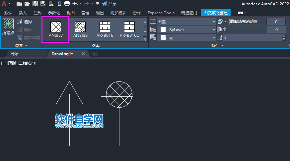Open the 协作 ribbon tab
The image size is (290, 161).
tap(137, 13)
